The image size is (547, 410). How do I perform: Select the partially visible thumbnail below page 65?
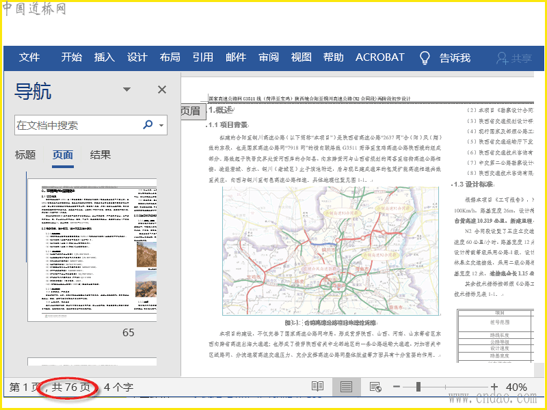(x=92, y=361)
